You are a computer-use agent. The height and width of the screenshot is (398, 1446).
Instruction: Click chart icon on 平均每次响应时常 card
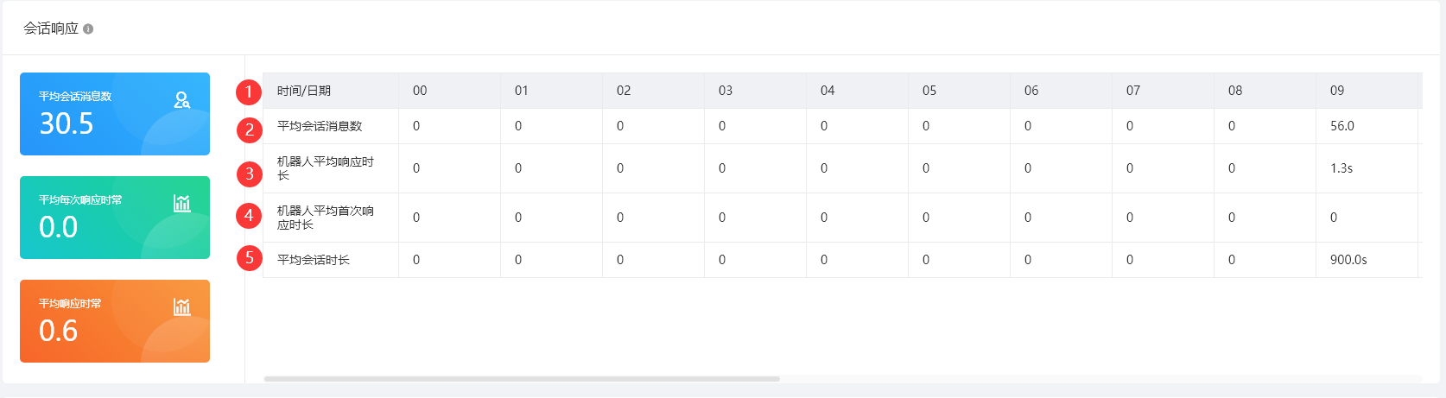click(x=181, y=204)
